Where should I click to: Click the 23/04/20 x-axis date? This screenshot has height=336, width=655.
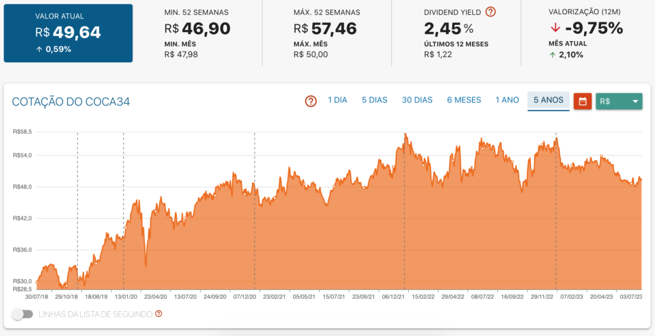tap(156, 296)
